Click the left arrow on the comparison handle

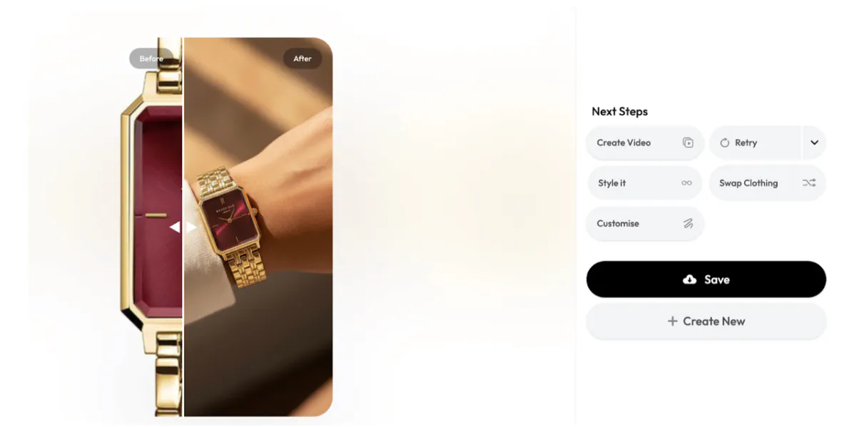(x=175, y=227)
